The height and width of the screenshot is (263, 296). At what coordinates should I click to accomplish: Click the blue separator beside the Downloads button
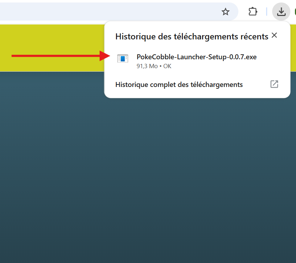tap(266, 12)
